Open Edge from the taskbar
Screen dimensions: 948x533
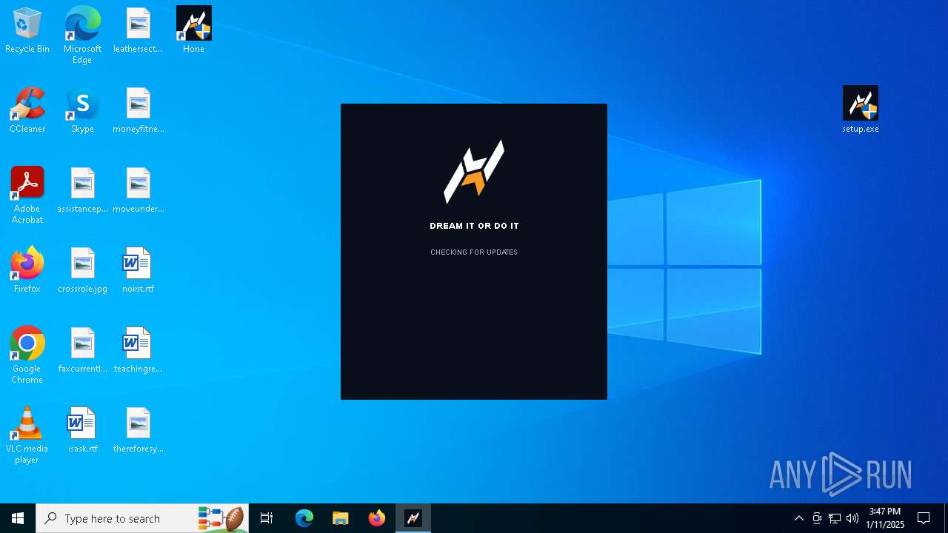[304, 518]
